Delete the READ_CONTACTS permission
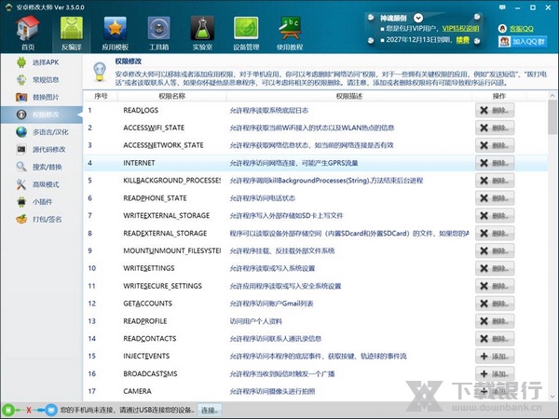559x419 pixels. [x=495, y=339]
